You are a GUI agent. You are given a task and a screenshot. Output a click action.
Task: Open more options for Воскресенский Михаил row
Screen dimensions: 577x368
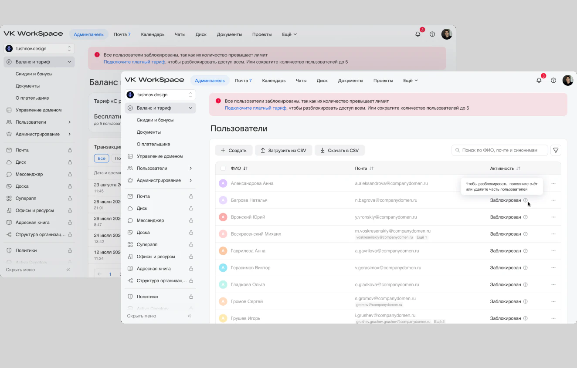[553, 234]
